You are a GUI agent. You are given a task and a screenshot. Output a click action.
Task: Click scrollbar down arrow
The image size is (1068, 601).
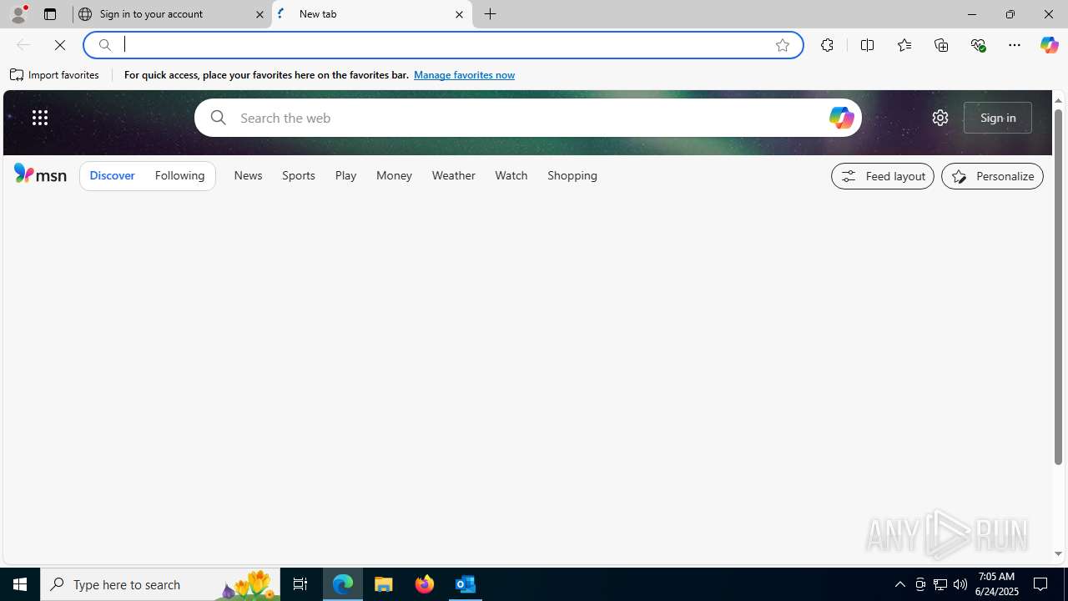click(x=1058, y=554)
